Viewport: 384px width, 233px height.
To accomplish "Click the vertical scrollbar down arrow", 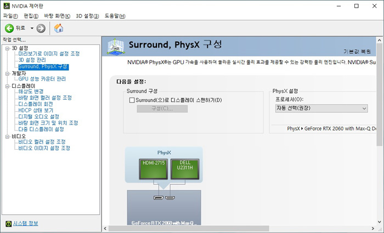I will point(380,222).
